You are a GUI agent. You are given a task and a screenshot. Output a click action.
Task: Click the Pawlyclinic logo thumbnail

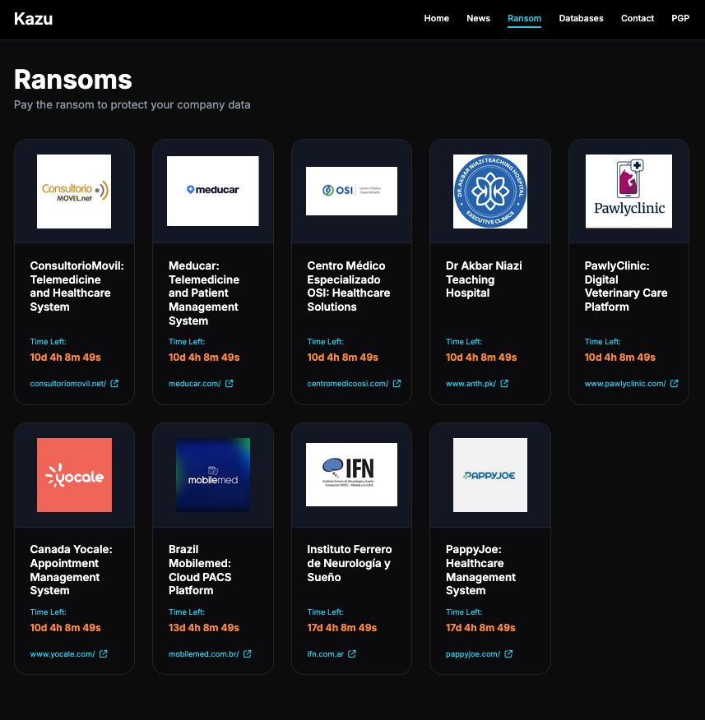coord(628,191)
